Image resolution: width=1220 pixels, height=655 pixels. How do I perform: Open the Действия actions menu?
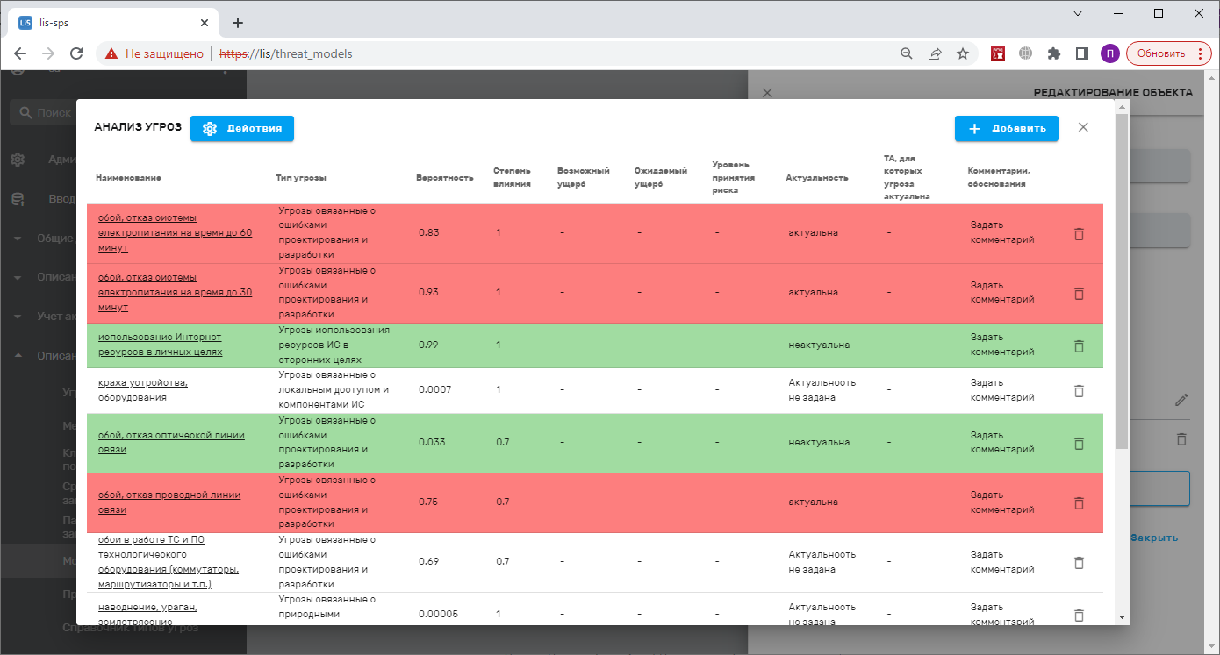coord(242,128)
